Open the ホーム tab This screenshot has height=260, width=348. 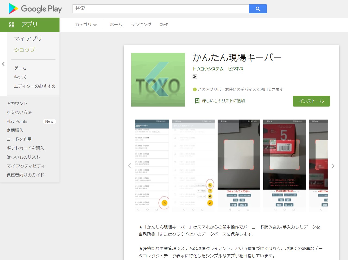116,25
